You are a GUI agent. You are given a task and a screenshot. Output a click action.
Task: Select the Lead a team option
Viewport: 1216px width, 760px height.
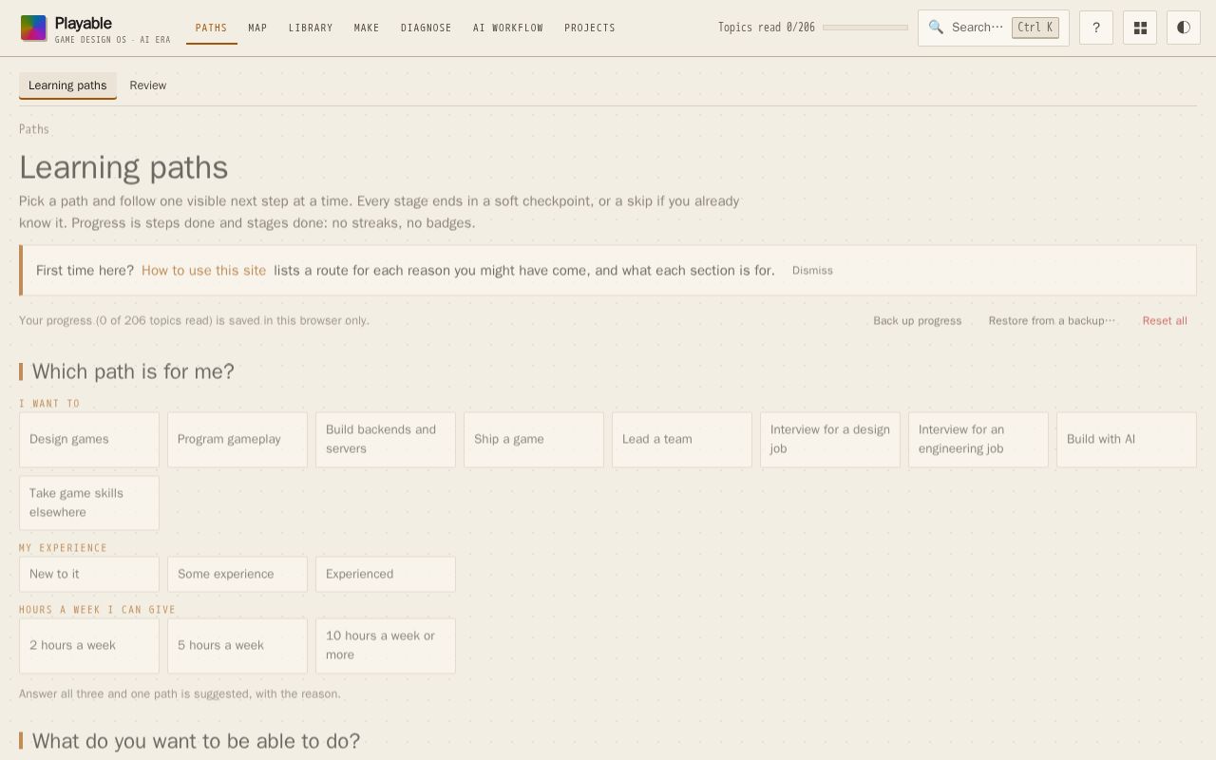(x=682, y=440)
